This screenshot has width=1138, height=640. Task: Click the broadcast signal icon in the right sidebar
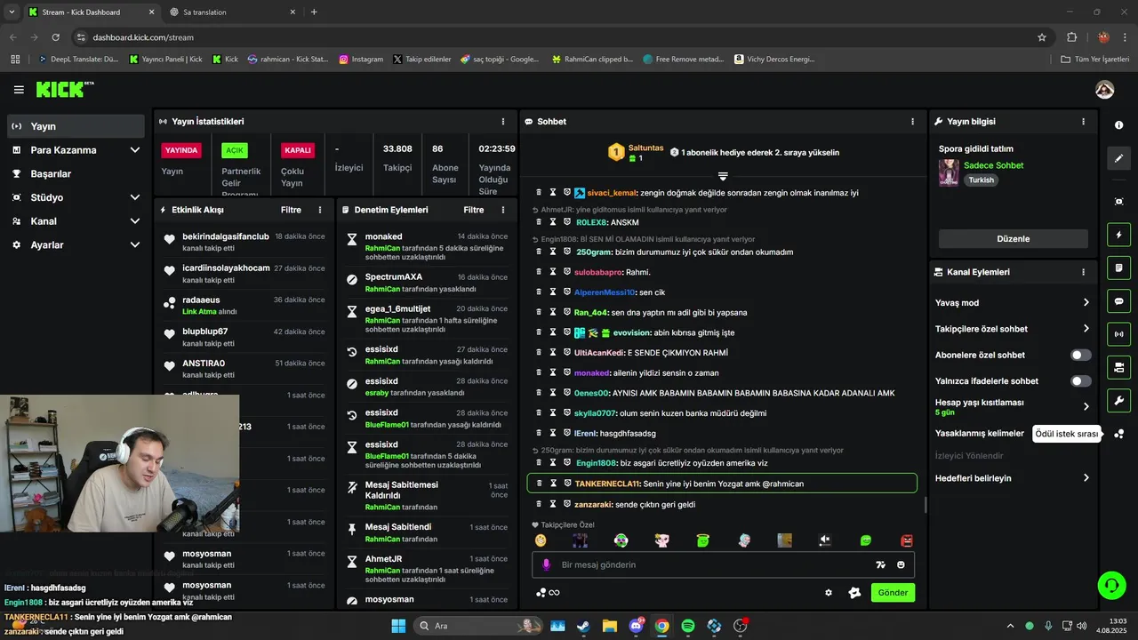(1119, 334)
